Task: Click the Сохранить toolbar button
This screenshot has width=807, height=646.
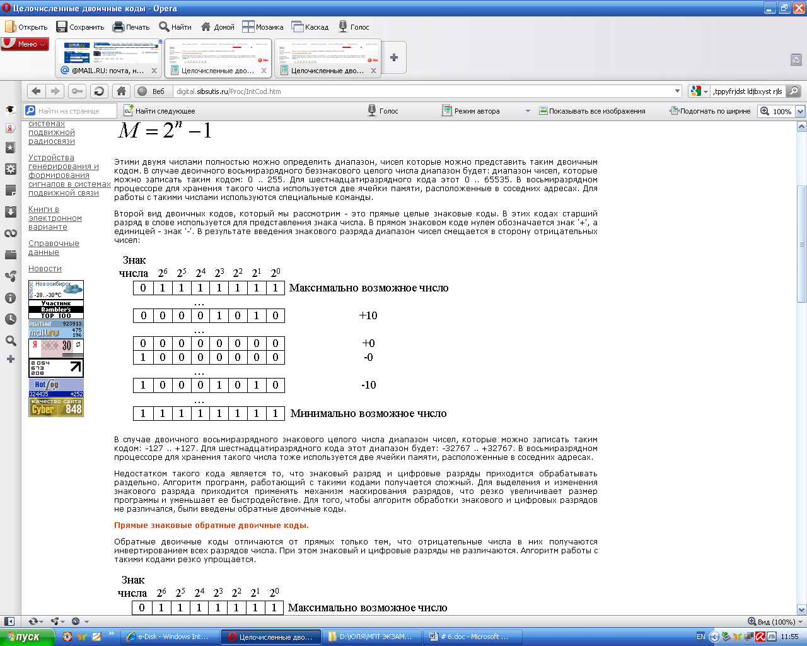Action: (x=80, y=26)
